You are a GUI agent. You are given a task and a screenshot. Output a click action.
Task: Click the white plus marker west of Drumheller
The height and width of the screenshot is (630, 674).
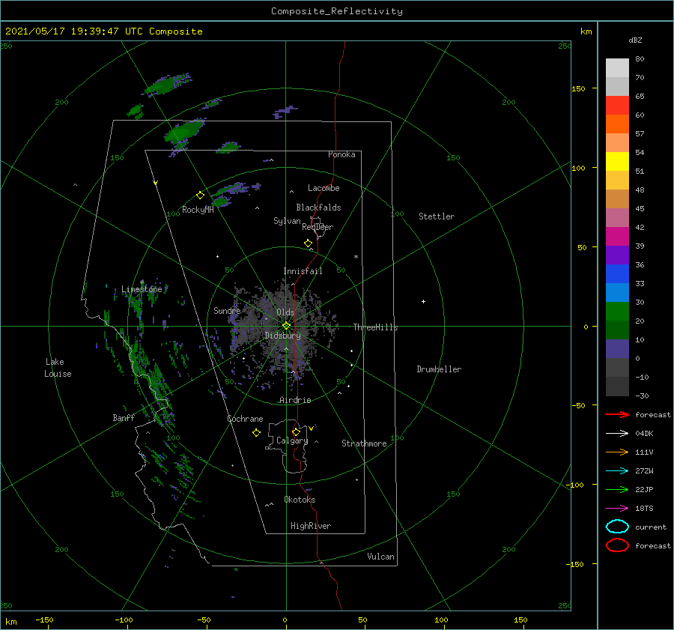[423, 301]
